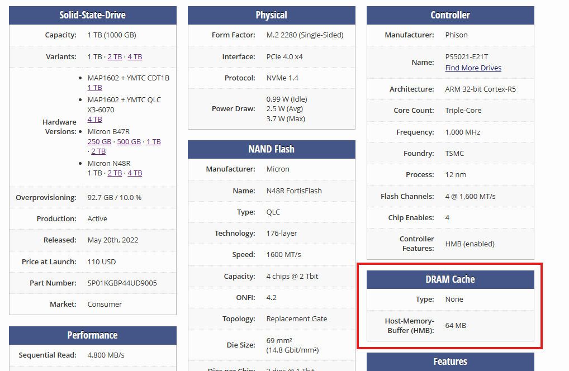Open 1 TB link under MAP1602 + YMTC CDT1B

pos(94,87)
